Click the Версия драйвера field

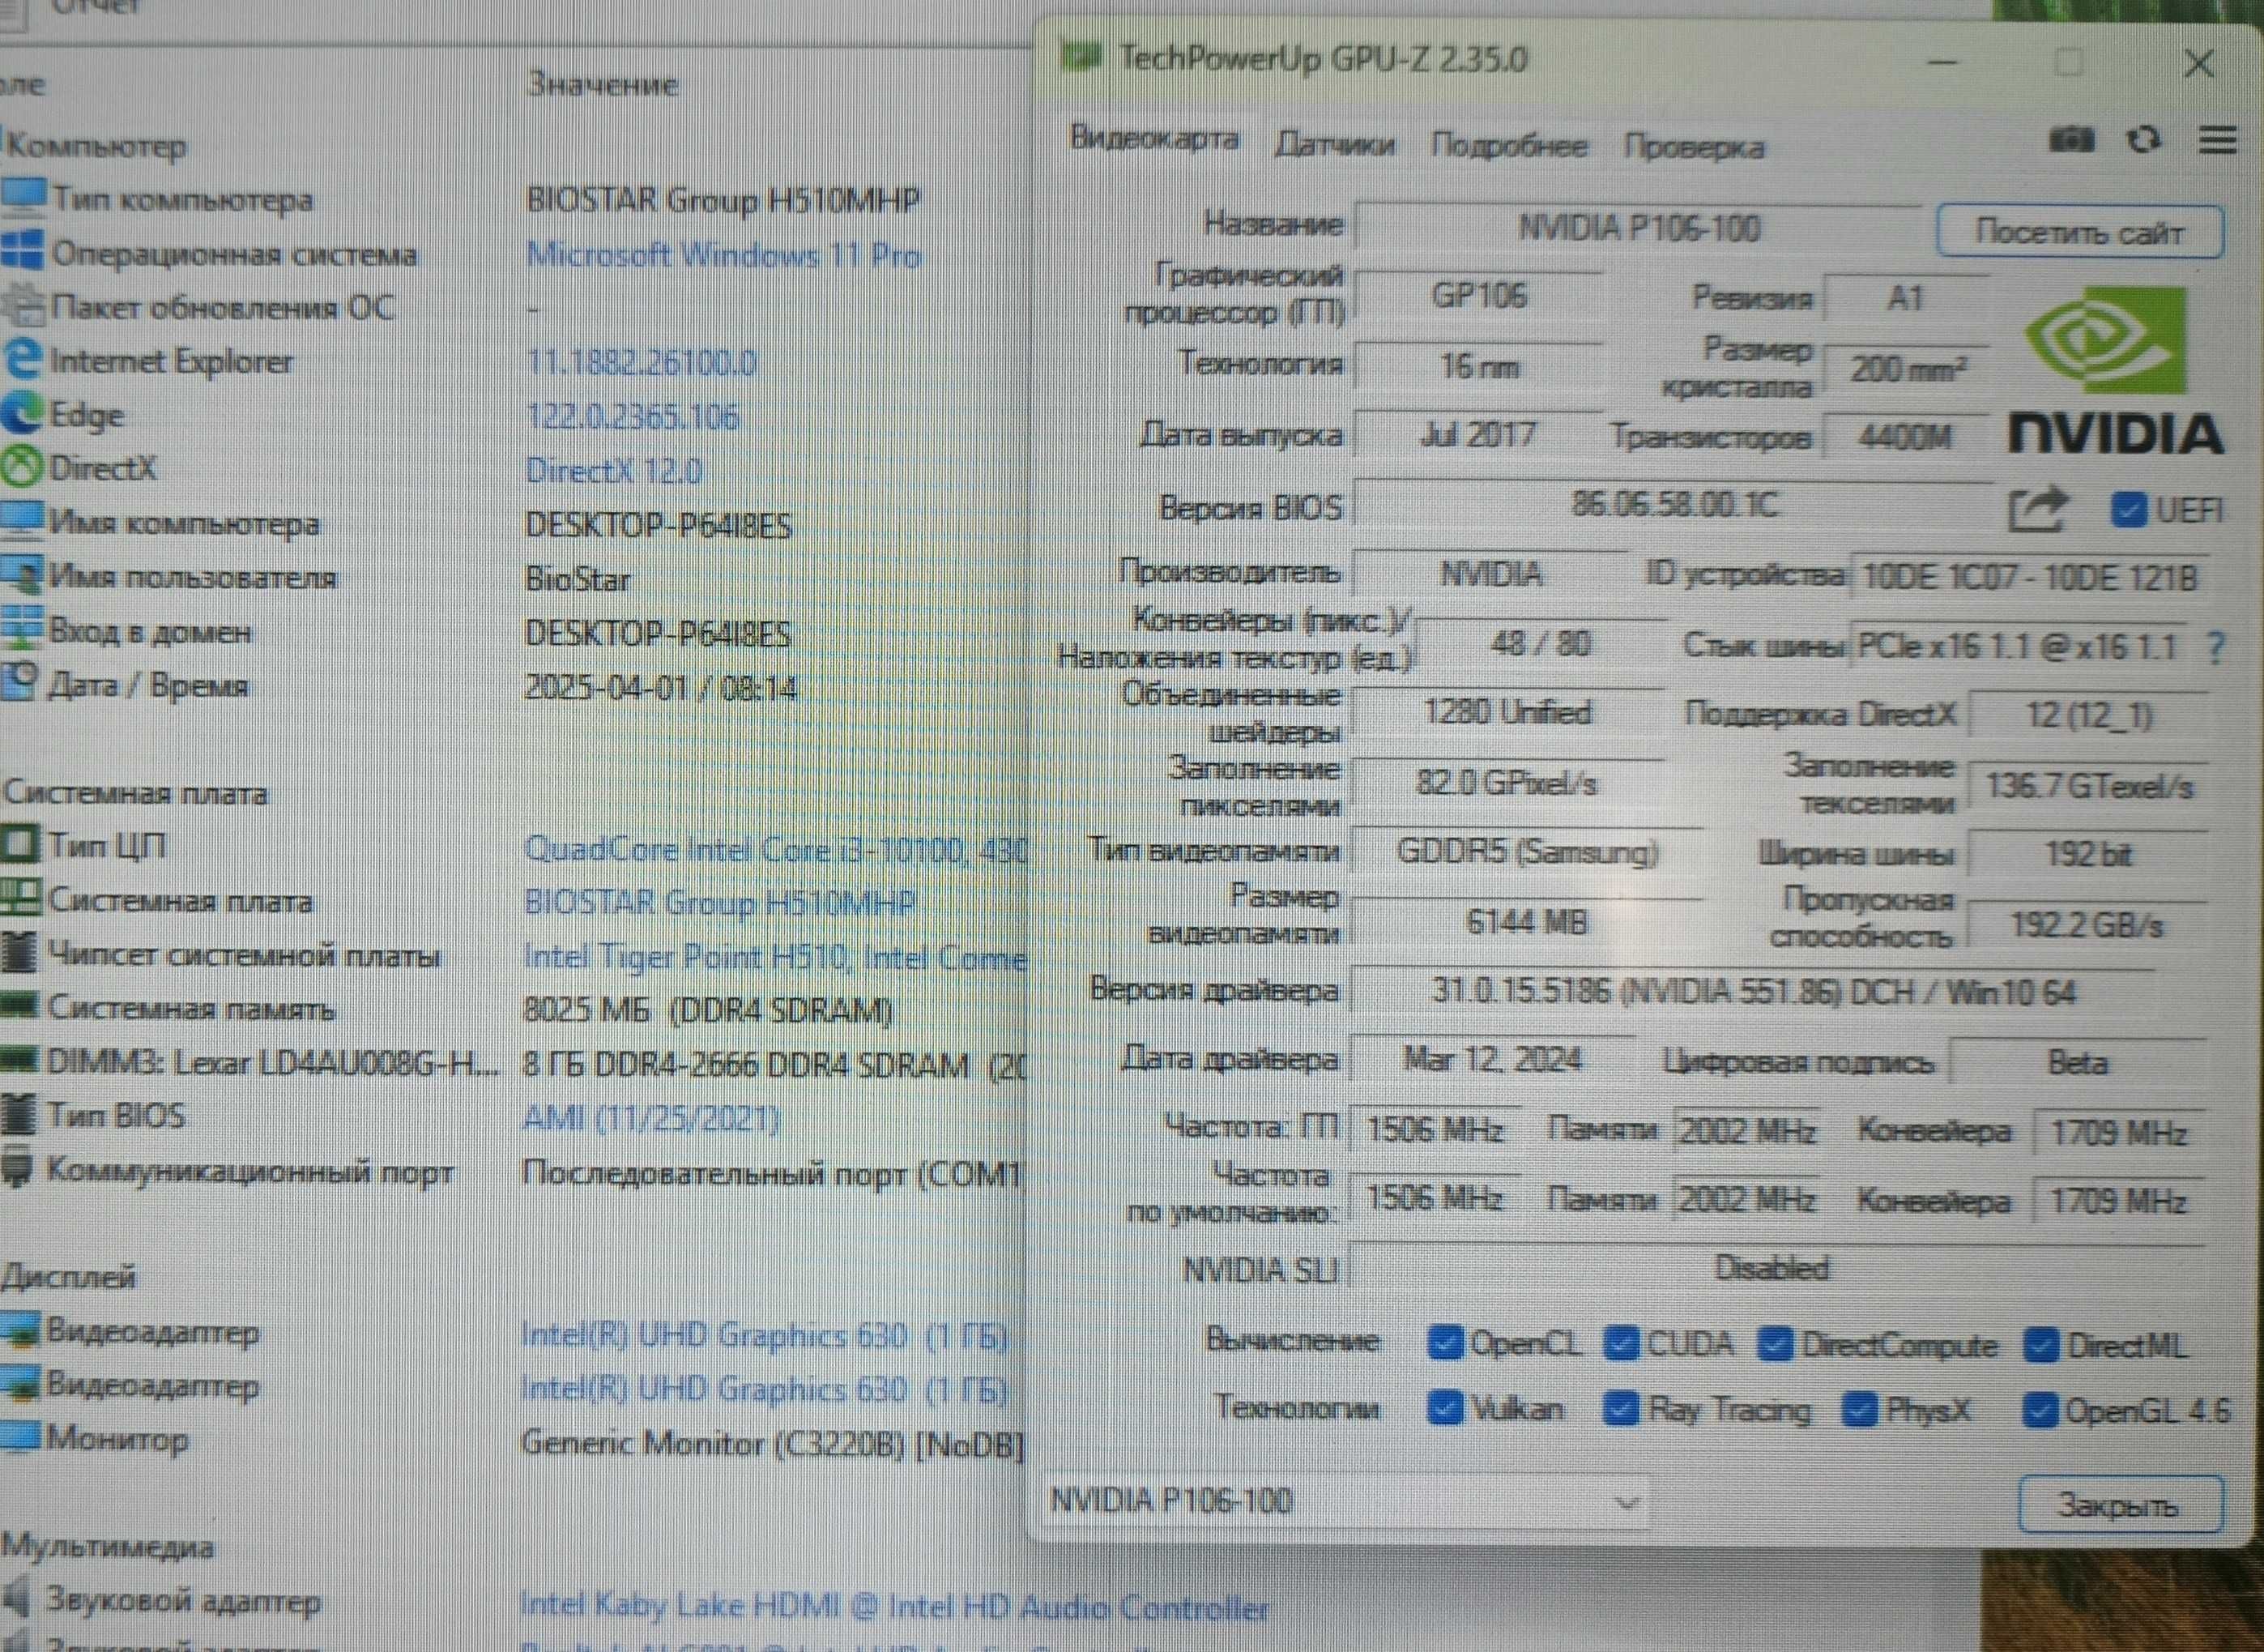pyautogui.click(x=1753, y=992)
